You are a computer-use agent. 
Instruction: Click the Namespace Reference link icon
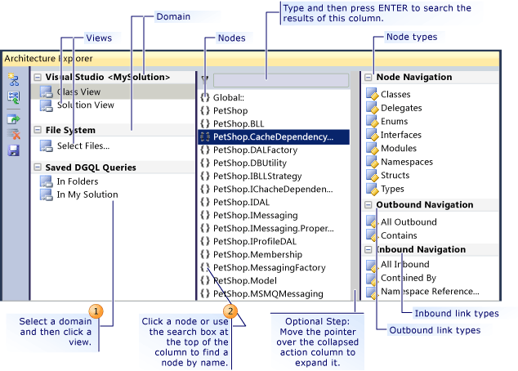[372, 293]
